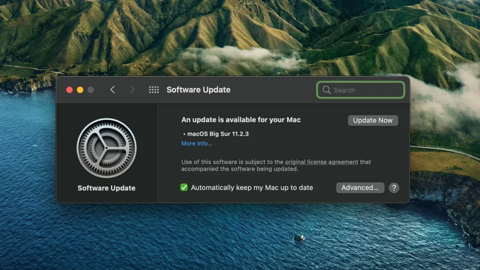Click the forward chevron arrow in toolbar

[132, 90]
